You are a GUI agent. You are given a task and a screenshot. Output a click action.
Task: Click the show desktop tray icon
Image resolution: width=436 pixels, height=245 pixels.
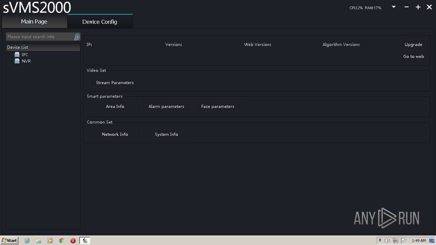pos(432,241)
